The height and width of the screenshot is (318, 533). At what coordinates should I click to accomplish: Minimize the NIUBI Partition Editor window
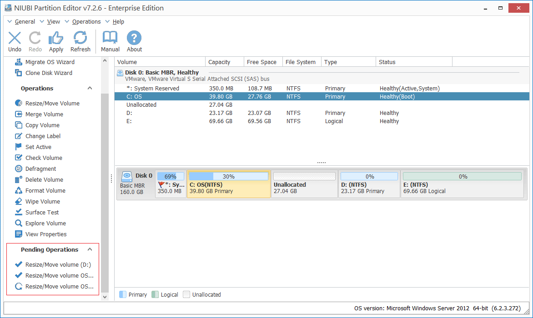tap(485, 8)
